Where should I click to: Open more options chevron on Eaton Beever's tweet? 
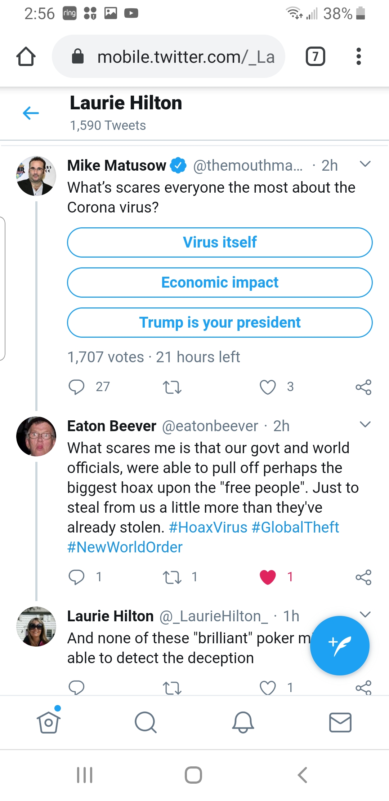click(365, 425)
